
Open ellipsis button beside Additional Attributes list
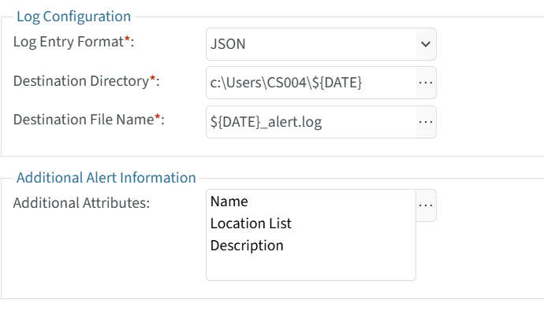426,205
